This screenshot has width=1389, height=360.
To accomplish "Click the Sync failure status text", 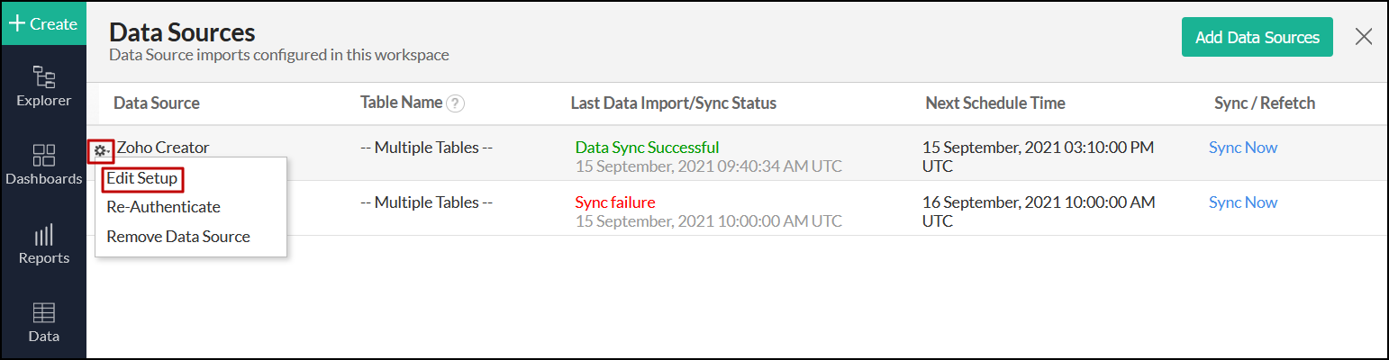I will point(614,202).
